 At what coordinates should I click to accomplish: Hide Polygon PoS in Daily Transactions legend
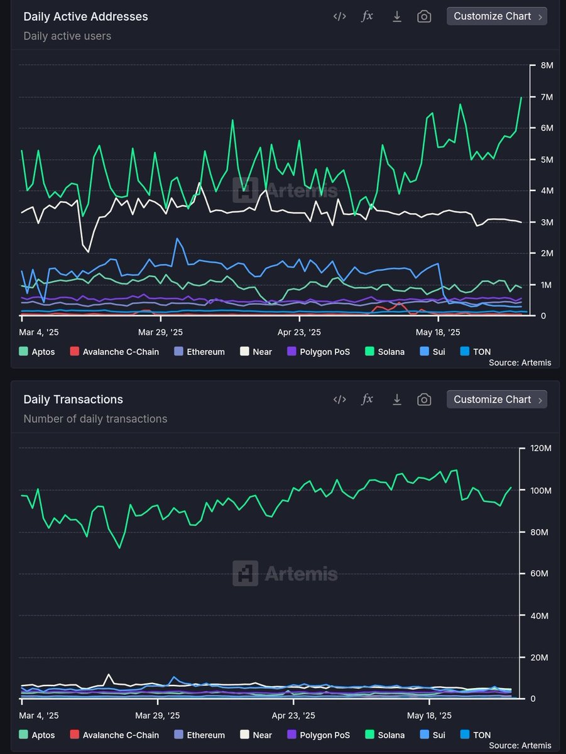tap(318, 735)
